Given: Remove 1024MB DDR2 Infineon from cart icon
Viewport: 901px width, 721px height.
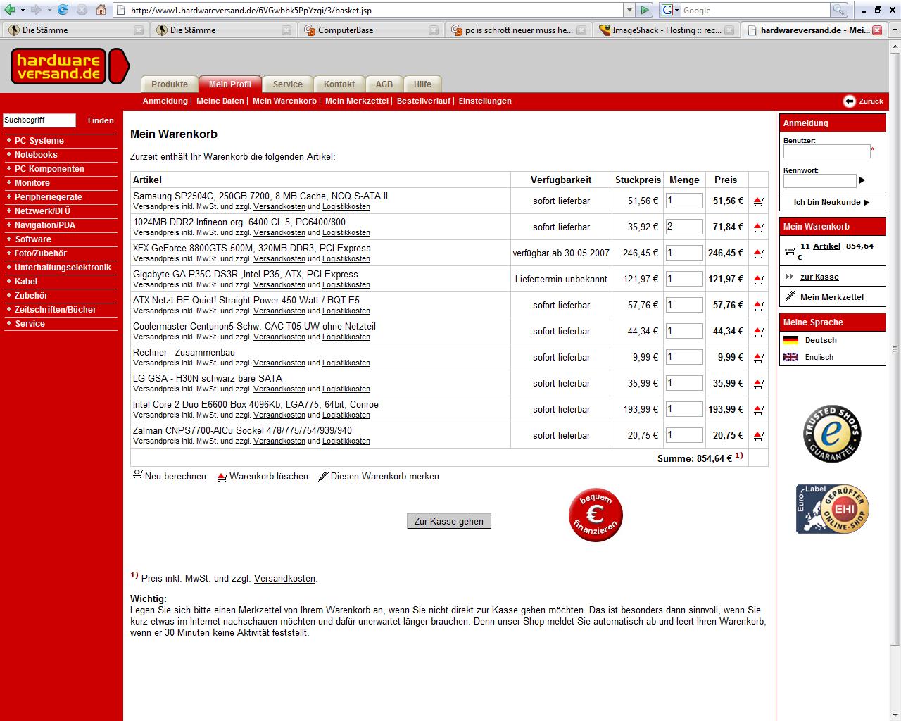Looking at the screenshot, I should 758,227.
